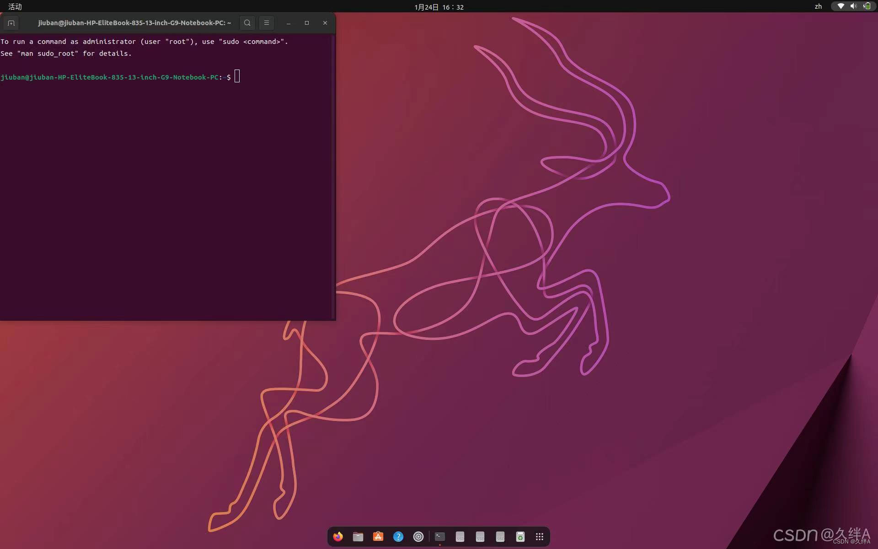
Task: Click the terminal search icon
Action: click(x=247, y=23)
